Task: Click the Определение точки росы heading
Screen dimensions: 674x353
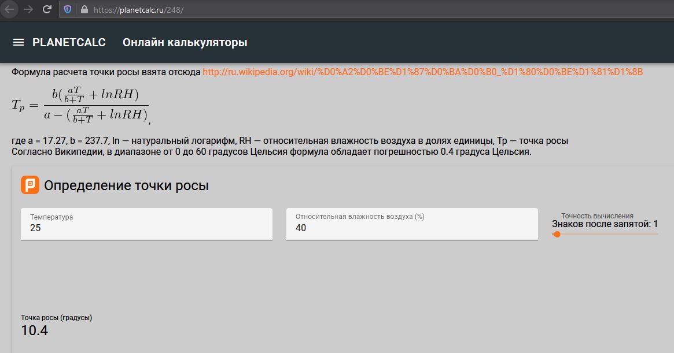Action: point(126,185)
